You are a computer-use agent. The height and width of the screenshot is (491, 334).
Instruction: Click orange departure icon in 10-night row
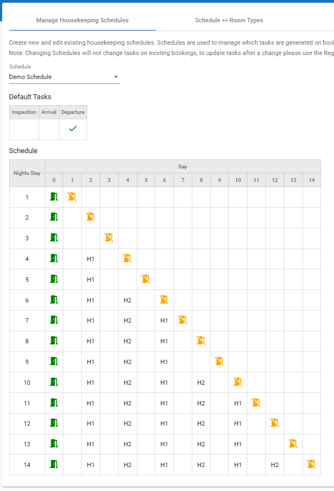238,382
